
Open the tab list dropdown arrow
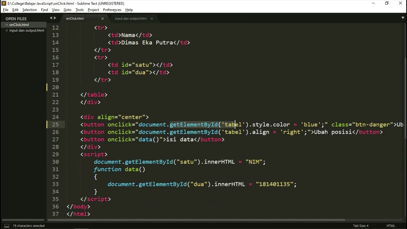coord(403,18)
